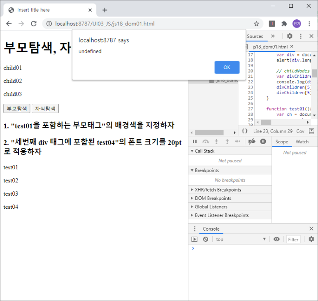Screen dimensions: 318x301
Task: Open a new browser tab
Action: [x=104, y=10]
